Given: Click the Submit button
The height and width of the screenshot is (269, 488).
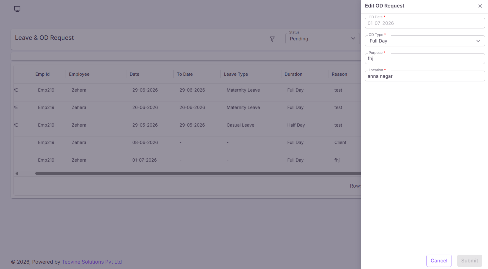Looking at the screenshot, I should 469,261.
